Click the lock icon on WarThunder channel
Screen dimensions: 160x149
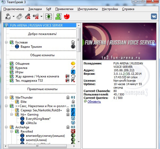tap(68, 97)
